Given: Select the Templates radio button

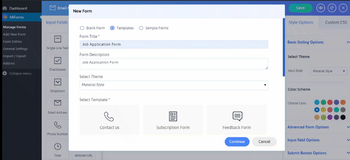Looking at the screenshot, I should point(112,28).
